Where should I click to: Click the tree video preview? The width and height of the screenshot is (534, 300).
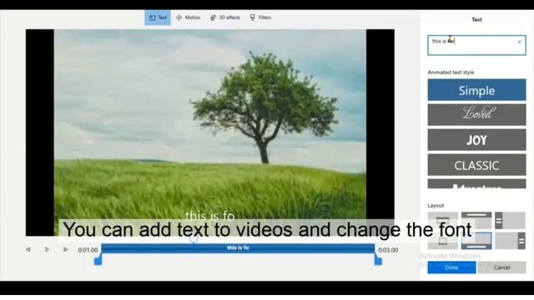(209, 132)
